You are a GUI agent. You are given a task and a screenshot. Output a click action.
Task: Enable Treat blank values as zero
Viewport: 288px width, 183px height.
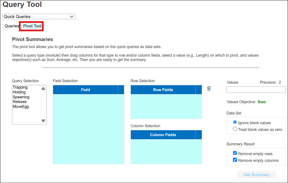[235, 129]
